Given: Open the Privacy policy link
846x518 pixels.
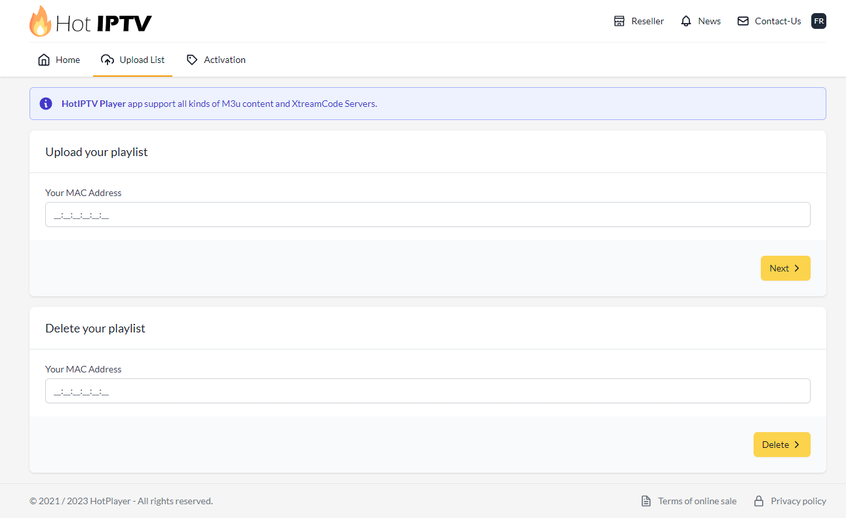Looking at the screenshot, I should 798,501.
